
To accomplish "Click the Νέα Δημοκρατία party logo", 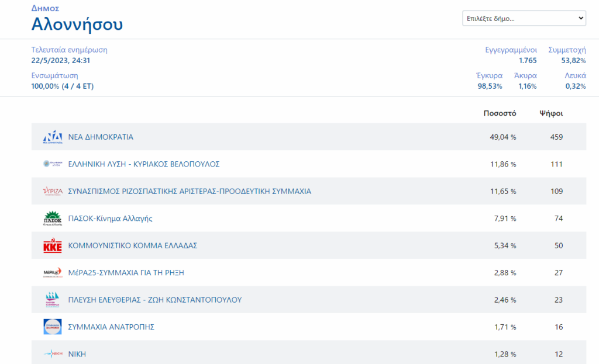I will [52, 137].
